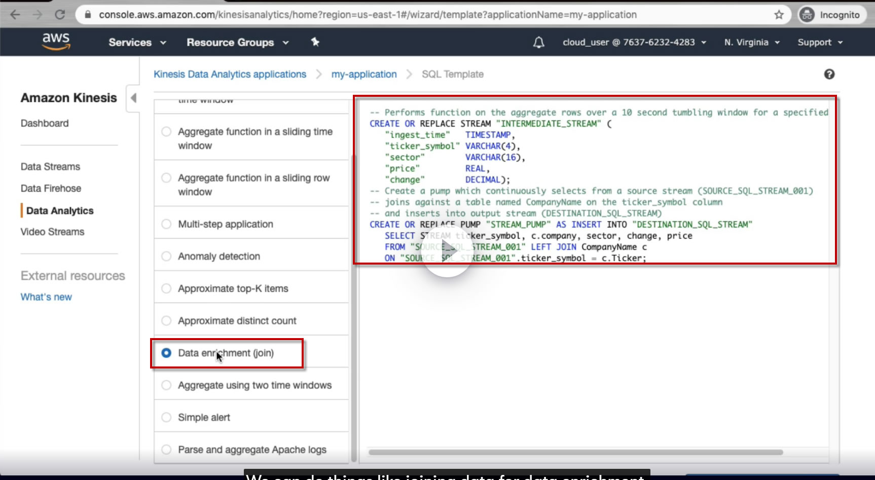Open Data Firehose in sidebar
The height and width of the screenshot is (480, 875).
coord(51,189)
